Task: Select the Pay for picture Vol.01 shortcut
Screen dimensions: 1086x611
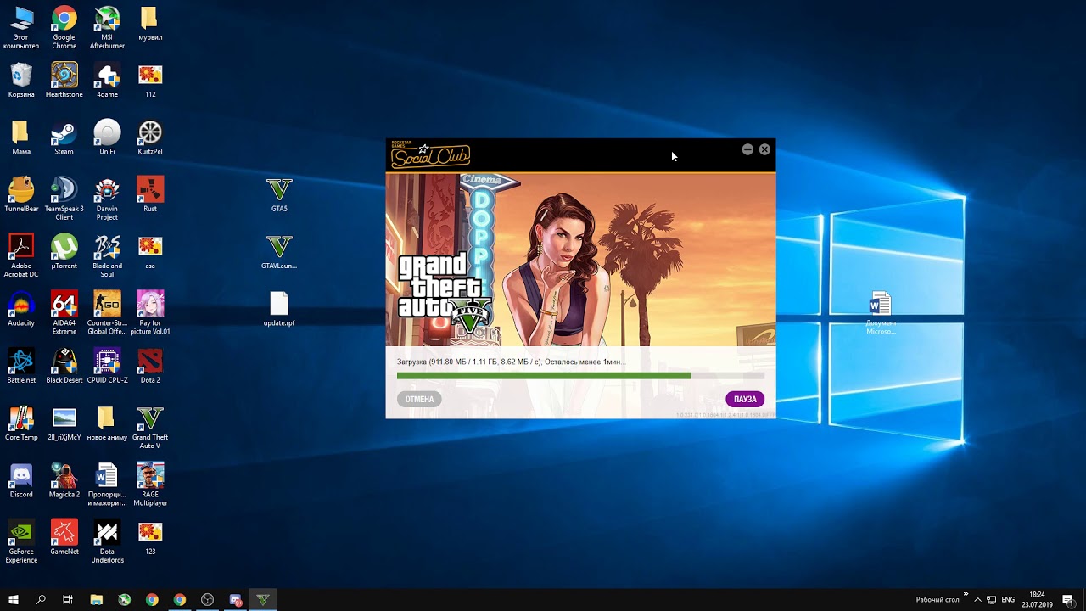Action: point(150,313)
